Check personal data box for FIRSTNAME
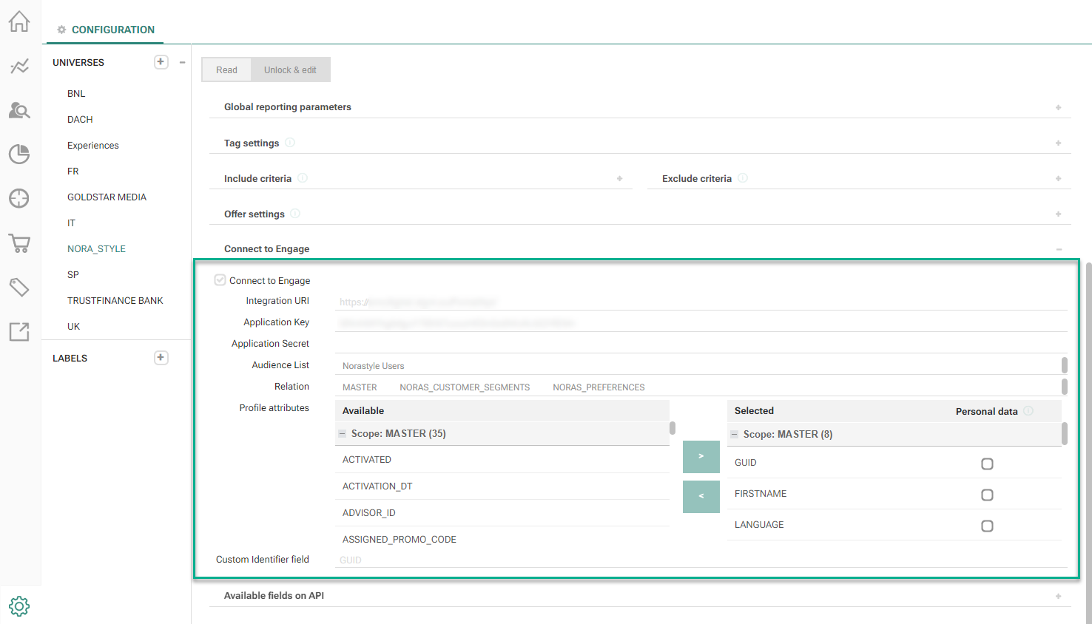 coord(987,495)
